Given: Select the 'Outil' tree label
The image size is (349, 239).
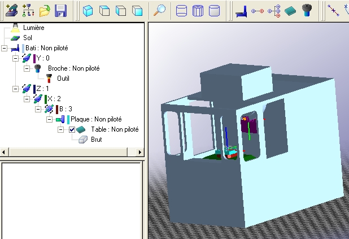Looking at the screenshot, I should [x=63, y=79].
